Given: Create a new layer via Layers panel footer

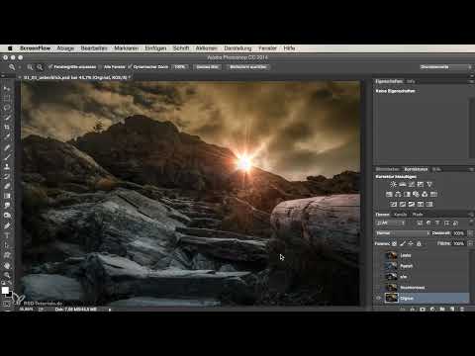Looking at the screenshot, I should pos(452,310).
